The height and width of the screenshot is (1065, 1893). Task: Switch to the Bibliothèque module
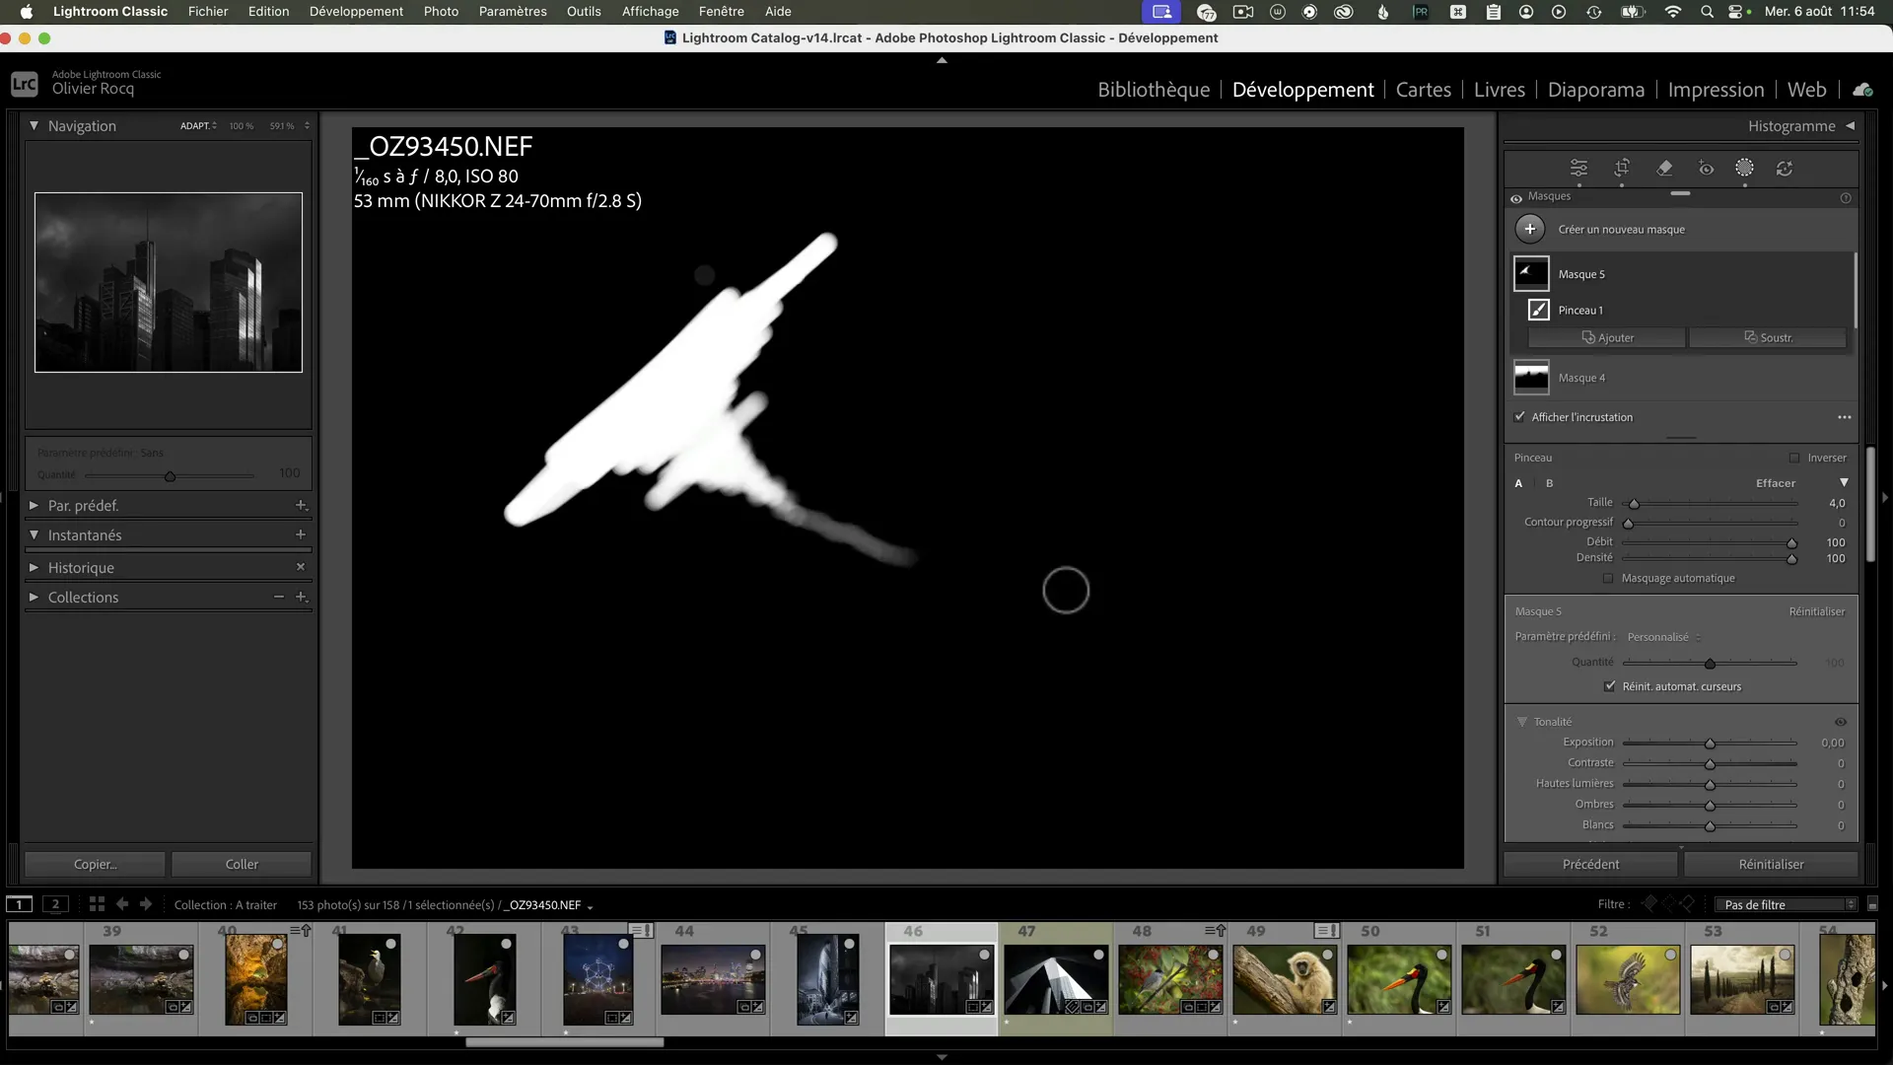[x=1154, y=90]
